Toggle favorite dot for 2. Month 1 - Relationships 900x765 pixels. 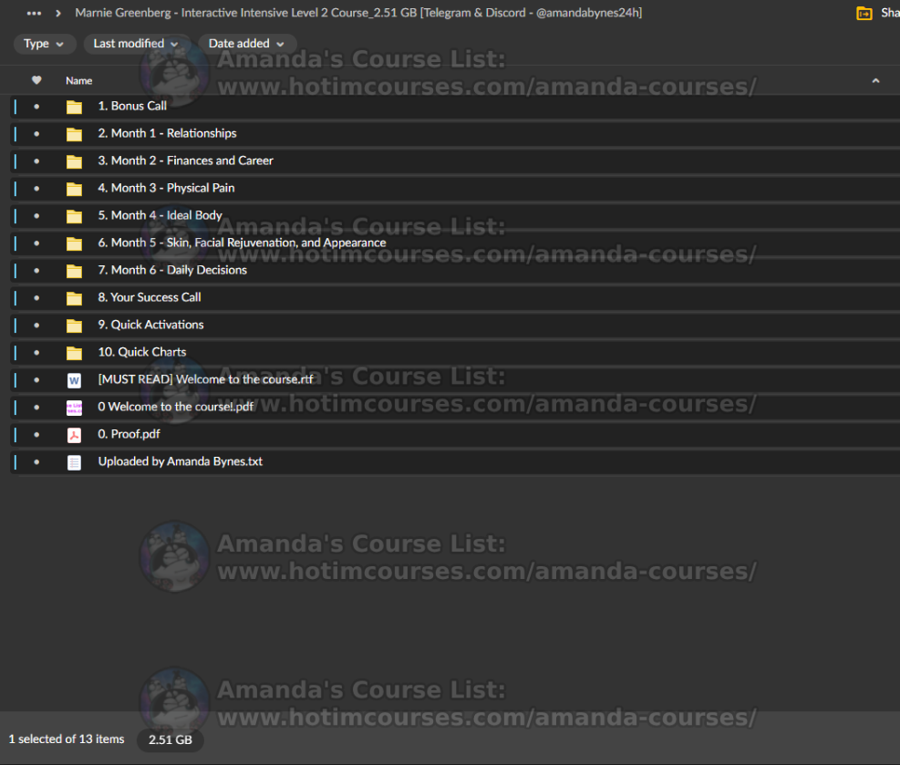click(36, 134)
